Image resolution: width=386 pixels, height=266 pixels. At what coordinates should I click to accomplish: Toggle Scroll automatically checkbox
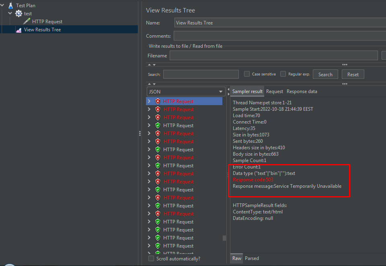[151, 258]
